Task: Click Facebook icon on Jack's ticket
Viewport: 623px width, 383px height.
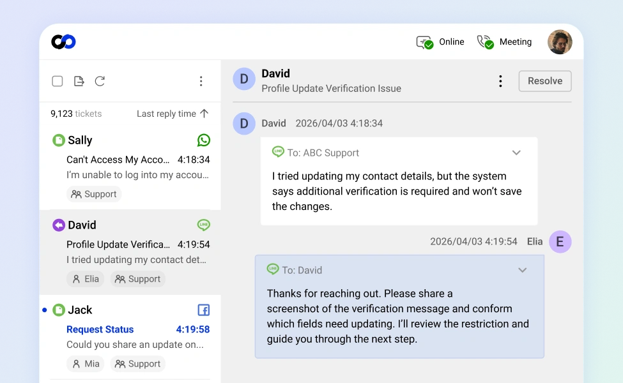Action: click(204, 310)
